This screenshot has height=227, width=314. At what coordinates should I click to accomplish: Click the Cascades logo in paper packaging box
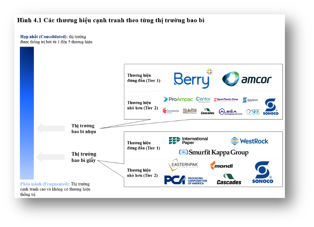[229, 179]
